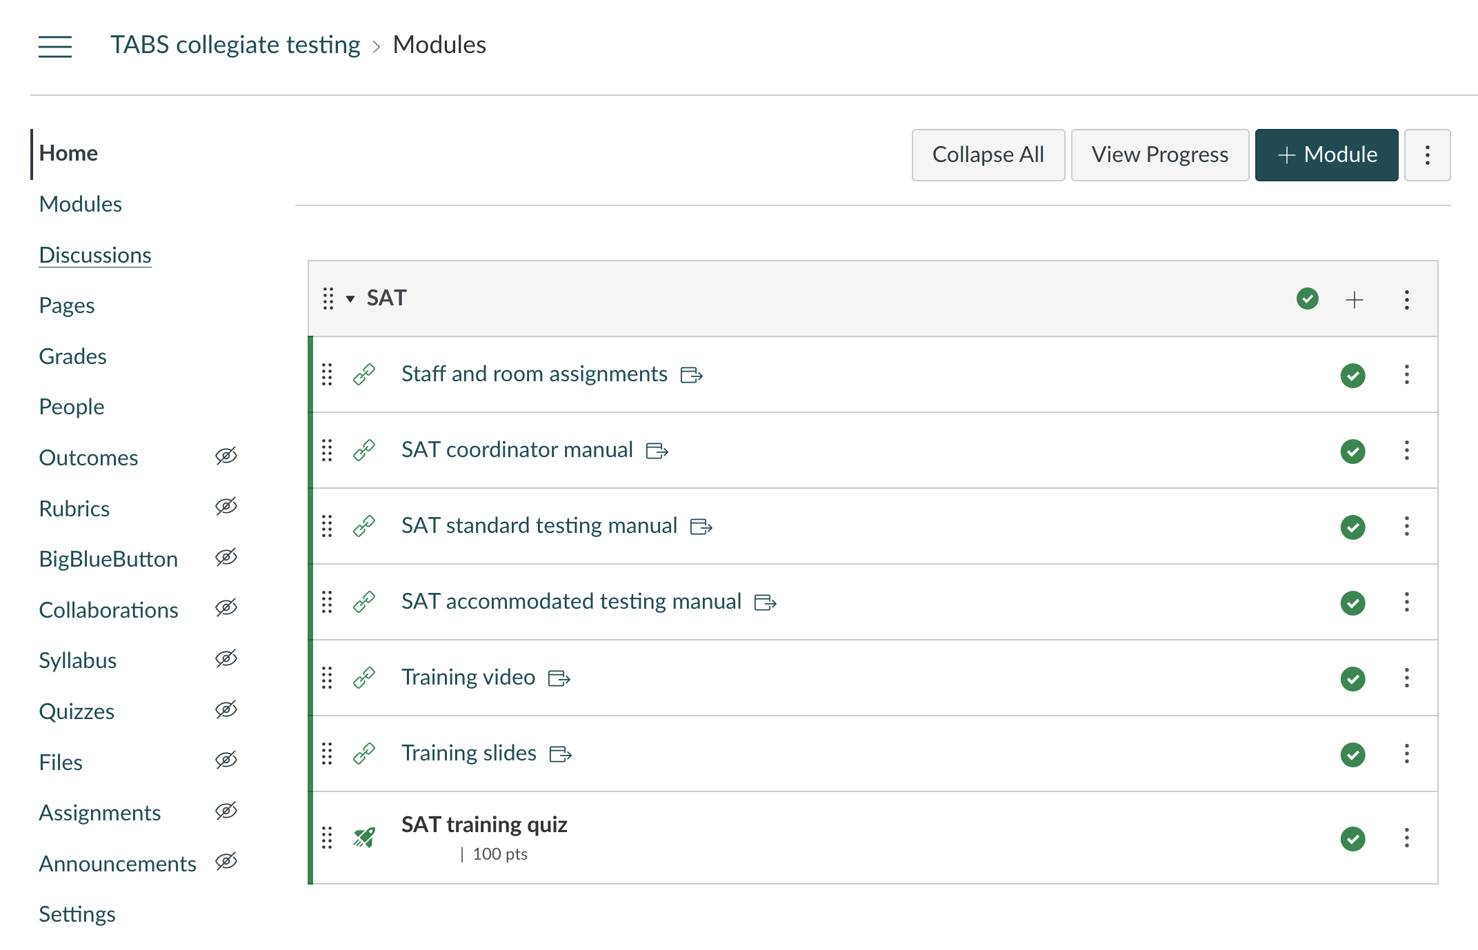Open SAT accommodated testing manual link
This screenshot has width=1478, height=950.
coord(571,601)
